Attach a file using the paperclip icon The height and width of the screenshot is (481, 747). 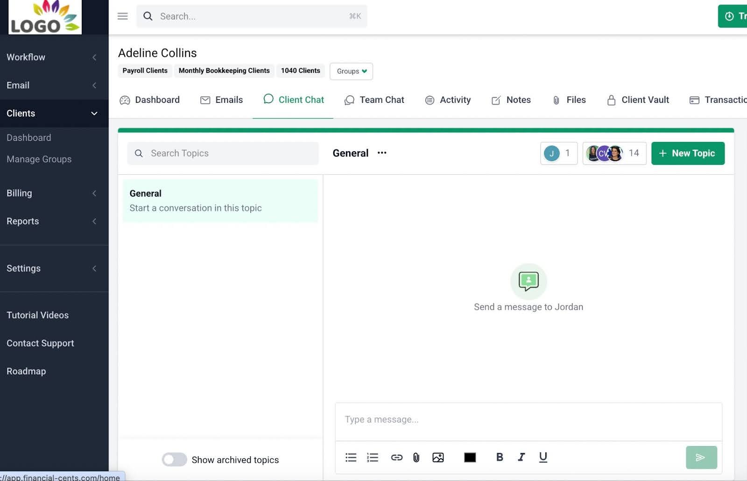[416, 457]
